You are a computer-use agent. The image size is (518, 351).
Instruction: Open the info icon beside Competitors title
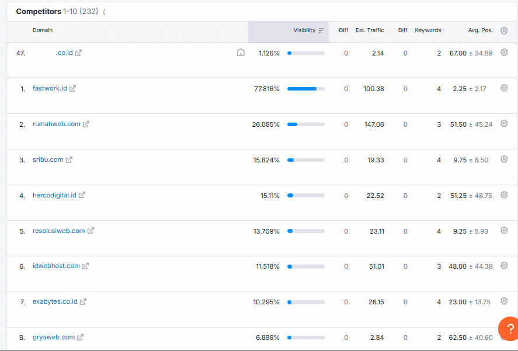[104, 12]
